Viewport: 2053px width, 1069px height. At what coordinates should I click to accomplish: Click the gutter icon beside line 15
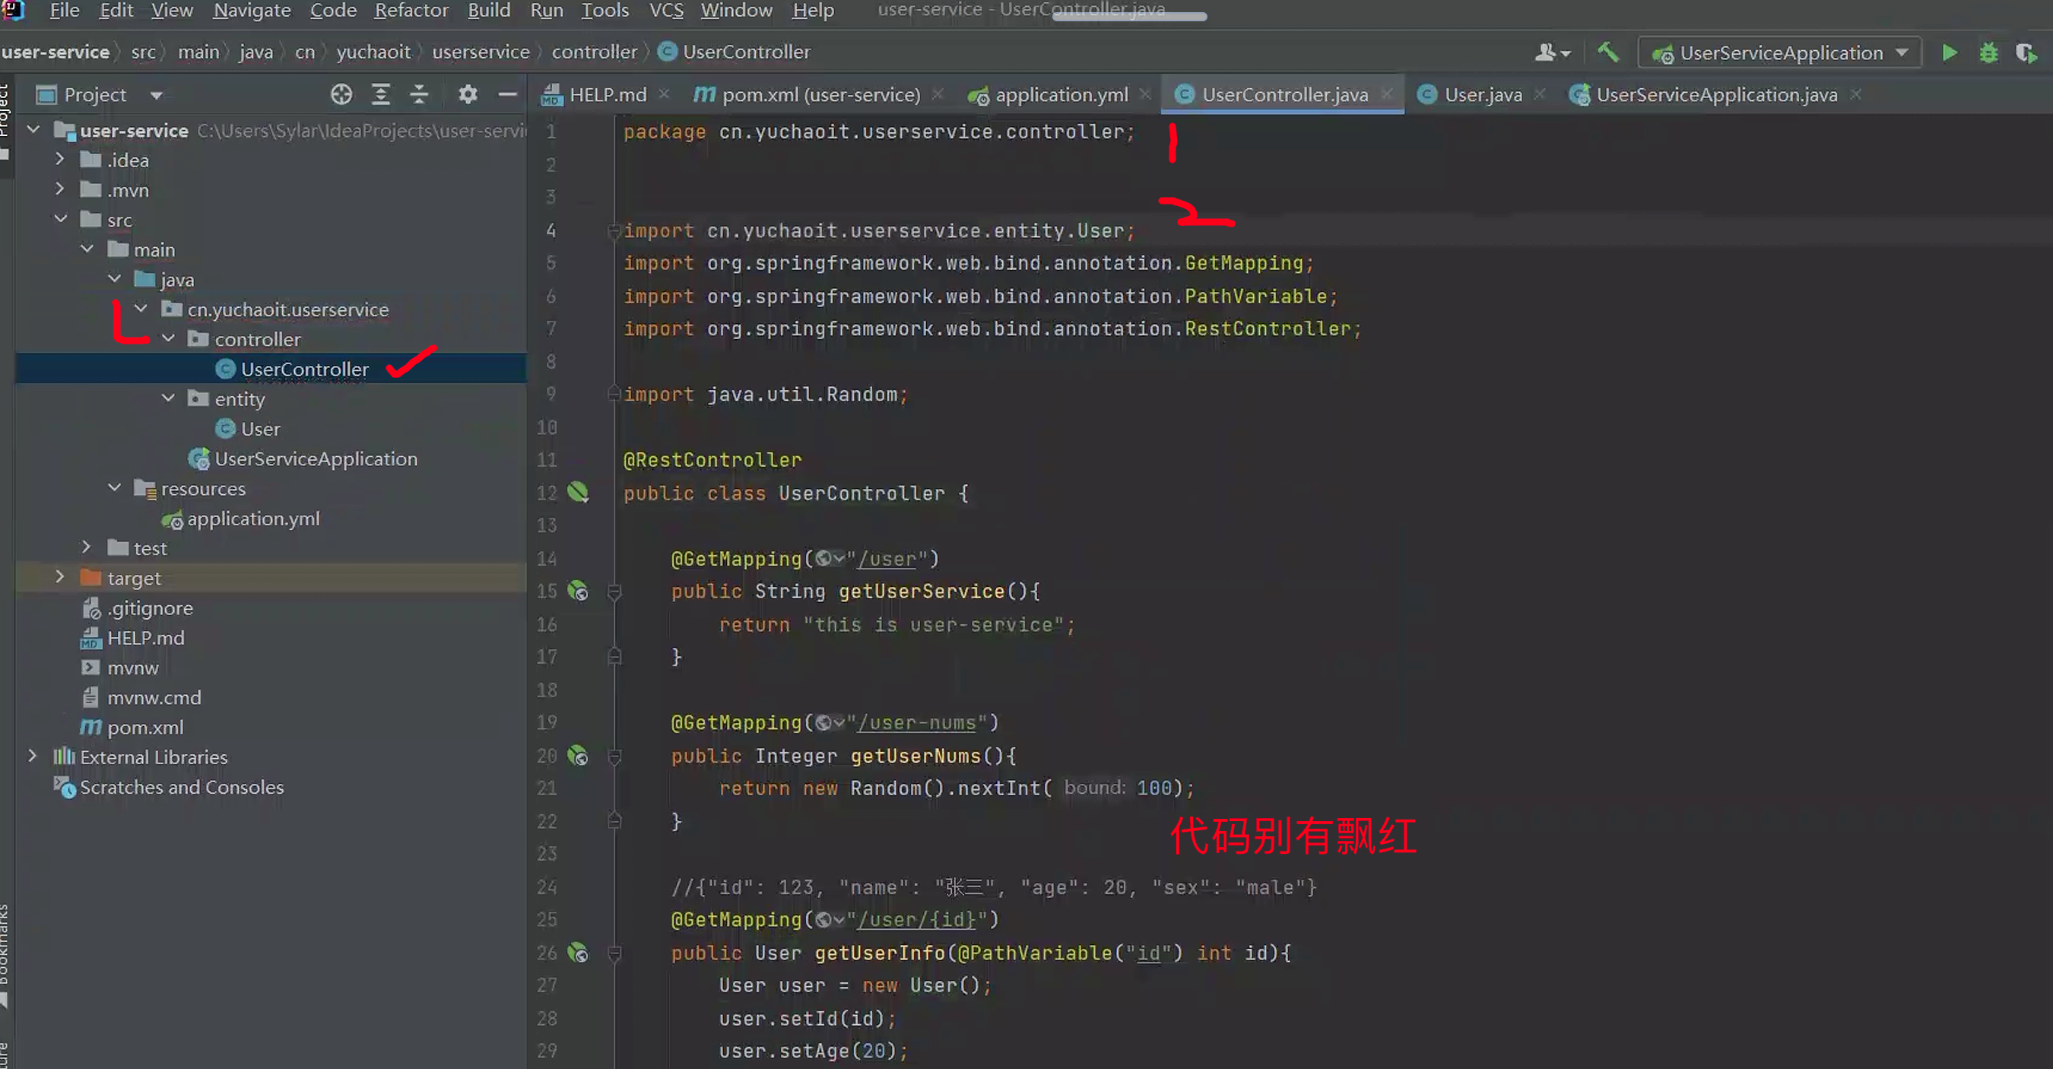coord(578,592)
